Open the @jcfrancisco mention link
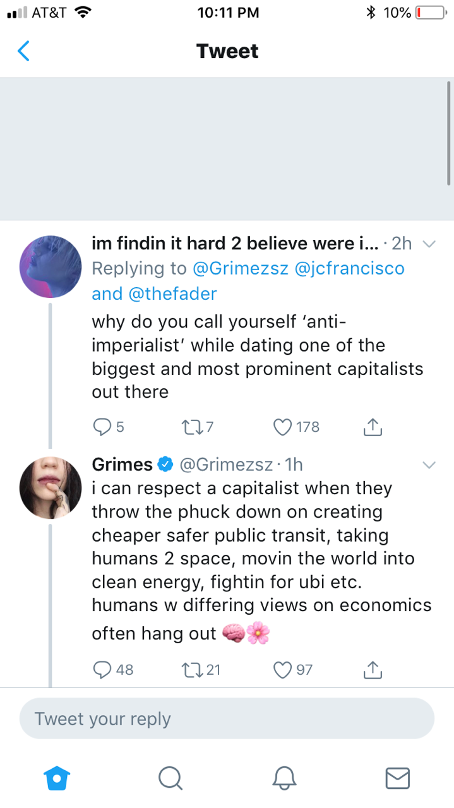The height and width of the screenshot is (808, 454). pos(349,268)
